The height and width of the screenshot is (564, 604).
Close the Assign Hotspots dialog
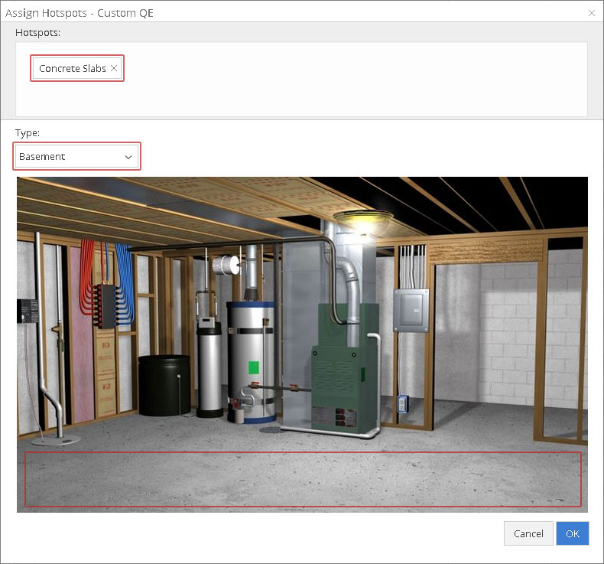pyautogui.click(x=591, y=13)
